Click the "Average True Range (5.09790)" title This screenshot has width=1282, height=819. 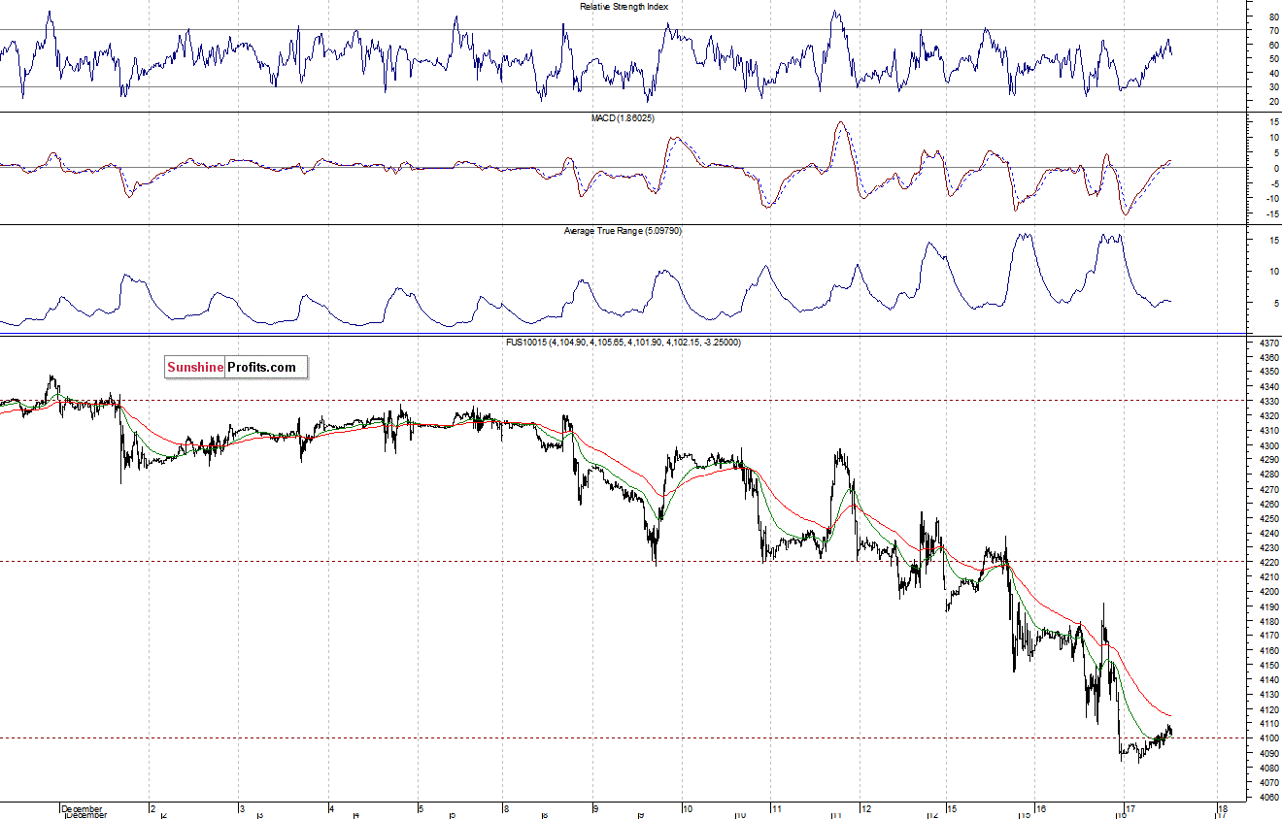click(x=623, y=231)
